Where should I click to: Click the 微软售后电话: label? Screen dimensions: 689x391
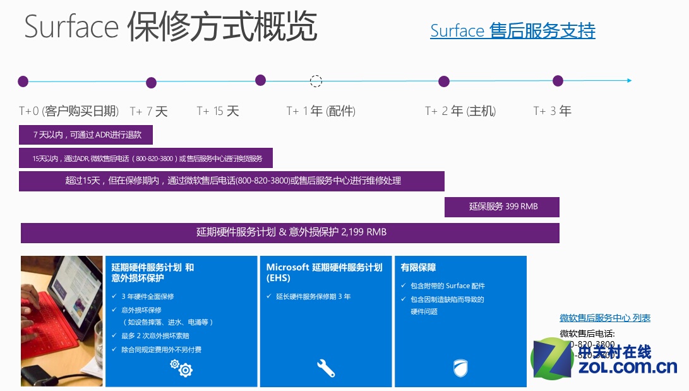(587, 334)
